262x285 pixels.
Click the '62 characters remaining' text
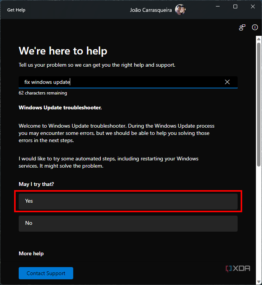[43, 93]
